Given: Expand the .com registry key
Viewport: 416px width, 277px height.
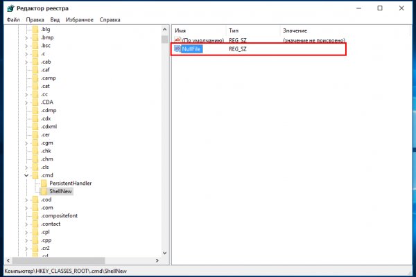Looking at the screenshot, I should tap(26, 208).
